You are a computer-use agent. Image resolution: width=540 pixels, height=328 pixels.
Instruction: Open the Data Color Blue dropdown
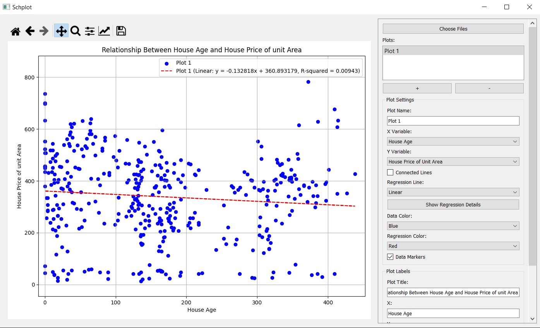coord(453,226)
